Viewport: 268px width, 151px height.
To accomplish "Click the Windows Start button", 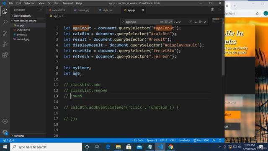I will pos(5,147).
